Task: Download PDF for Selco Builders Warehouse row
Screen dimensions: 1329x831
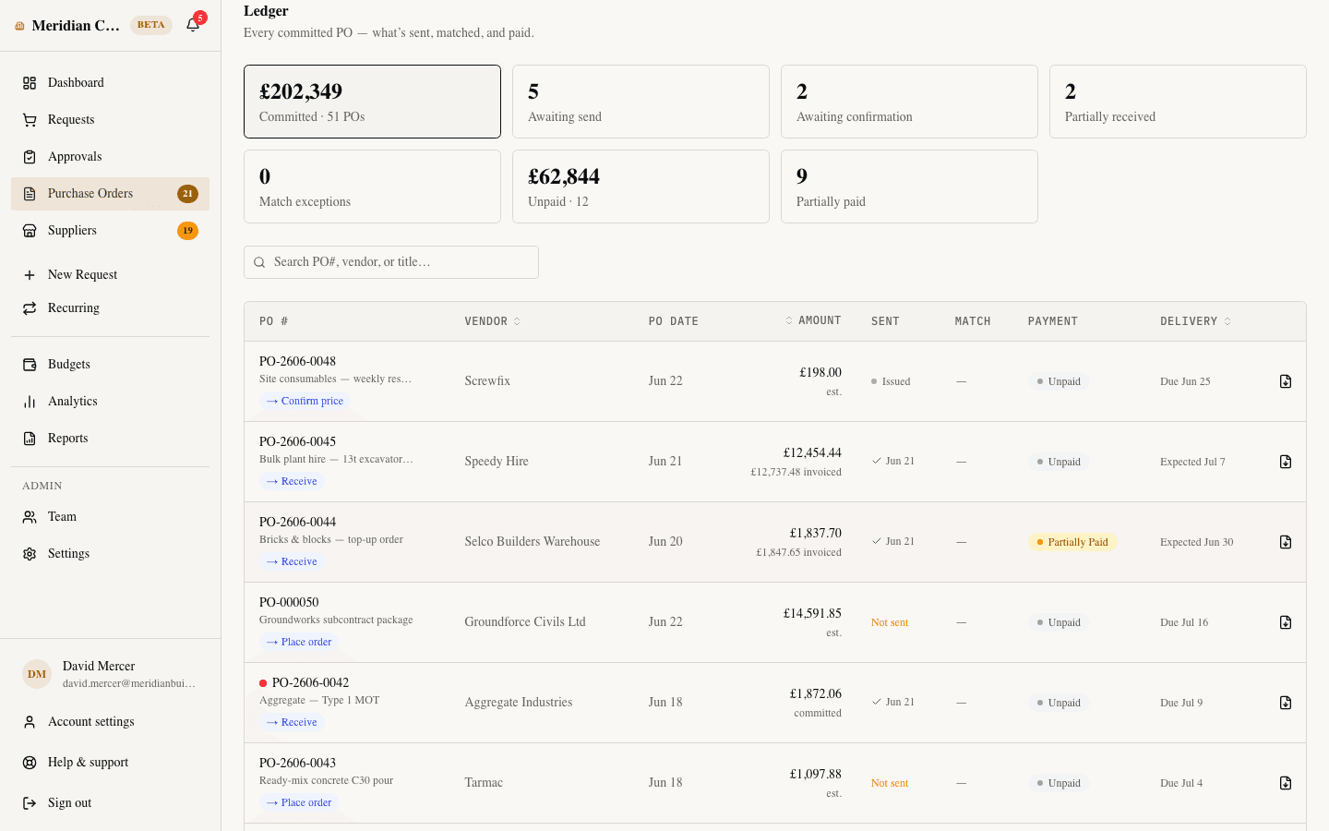Action: tap(1286, 542)
